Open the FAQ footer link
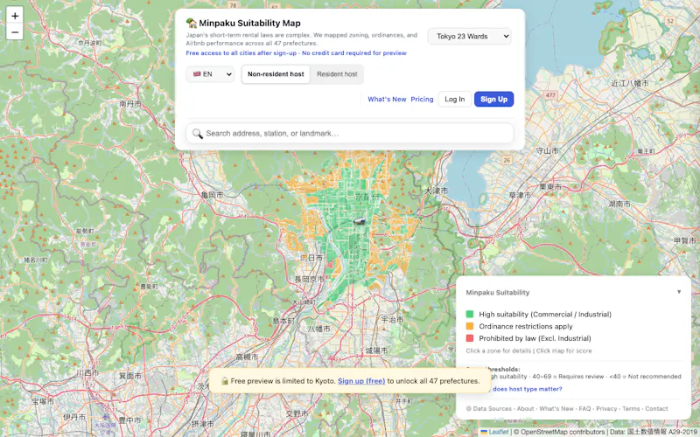This screenshot has height=437, width=700. pyautogui.click(x=584, y=408)
